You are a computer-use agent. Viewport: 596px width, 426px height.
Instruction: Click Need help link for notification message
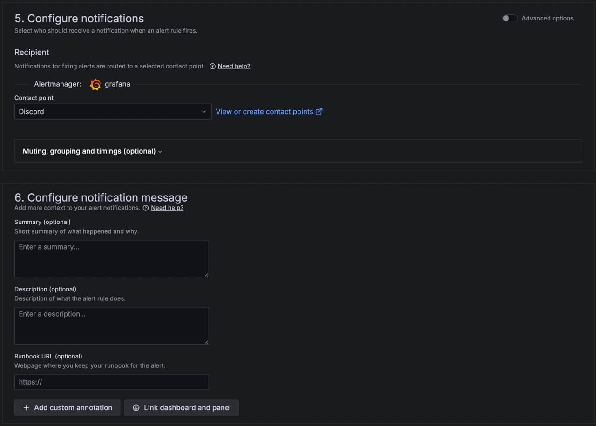tap(167, 208)
